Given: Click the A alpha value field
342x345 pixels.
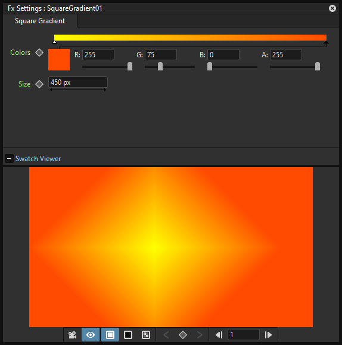Looking at the screenshot, I should pyautogui.click(x=286, y=54).
